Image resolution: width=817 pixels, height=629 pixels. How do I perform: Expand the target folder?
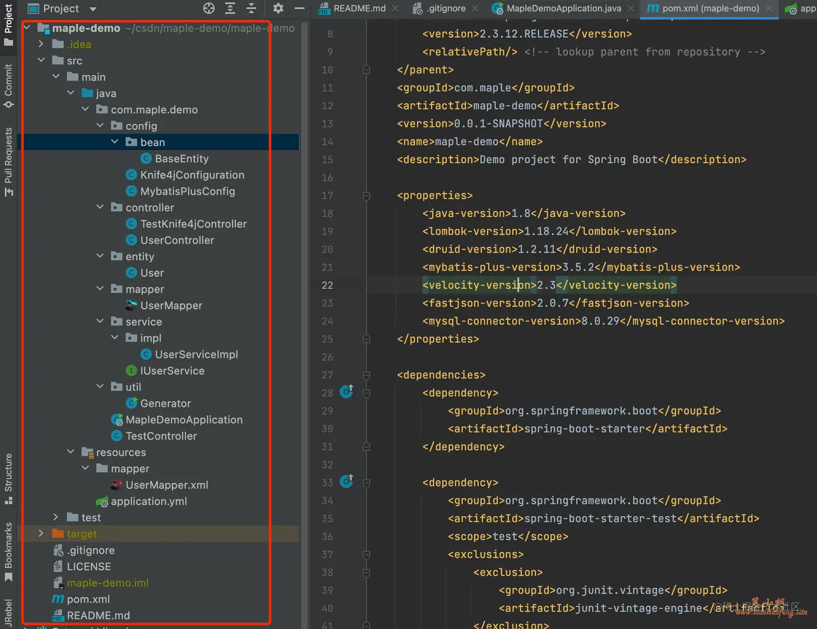pyautogui.click(x=42, y=533)
